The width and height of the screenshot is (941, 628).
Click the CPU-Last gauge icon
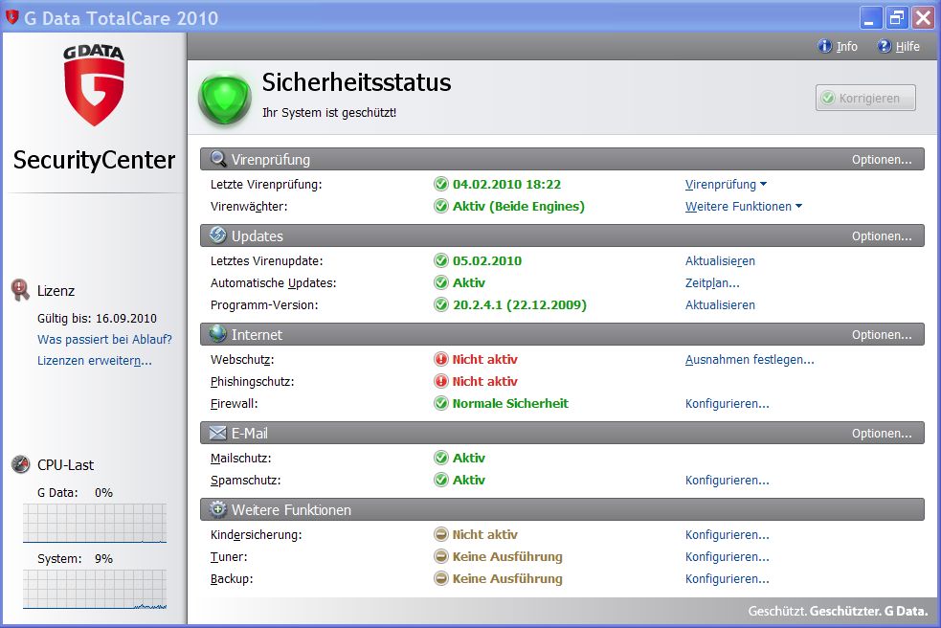pos(20,465)
